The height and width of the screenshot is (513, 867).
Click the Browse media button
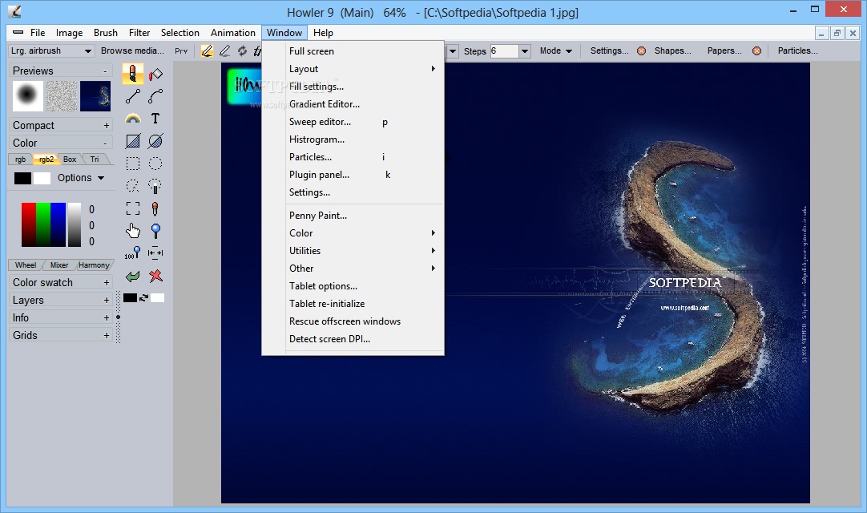click(132, 51)
